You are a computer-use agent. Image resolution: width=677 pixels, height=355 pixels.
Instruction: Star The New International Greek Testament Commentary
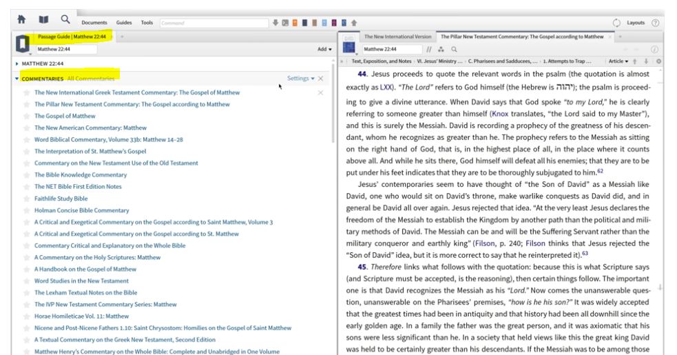27,92
